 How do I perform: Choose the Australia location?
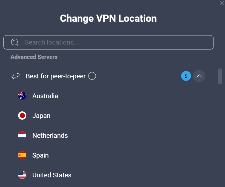45,96
